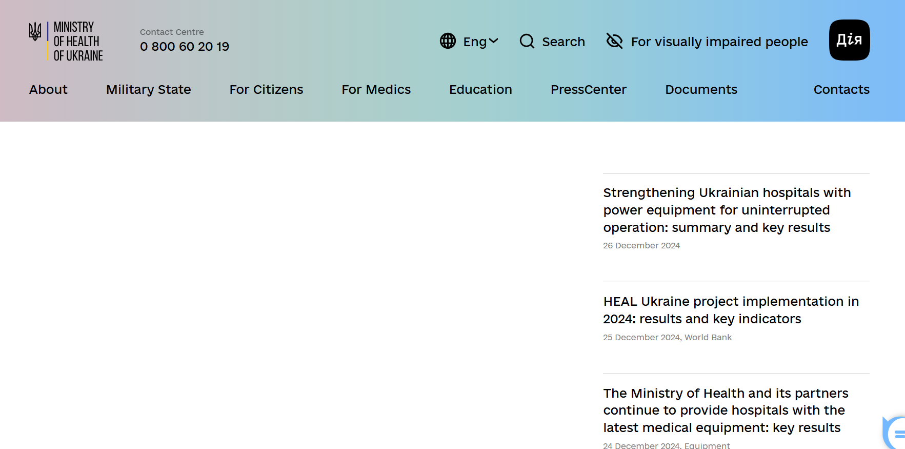Open the Military State menu
Viewport: 905px width, 449px height.
[148, 90]
